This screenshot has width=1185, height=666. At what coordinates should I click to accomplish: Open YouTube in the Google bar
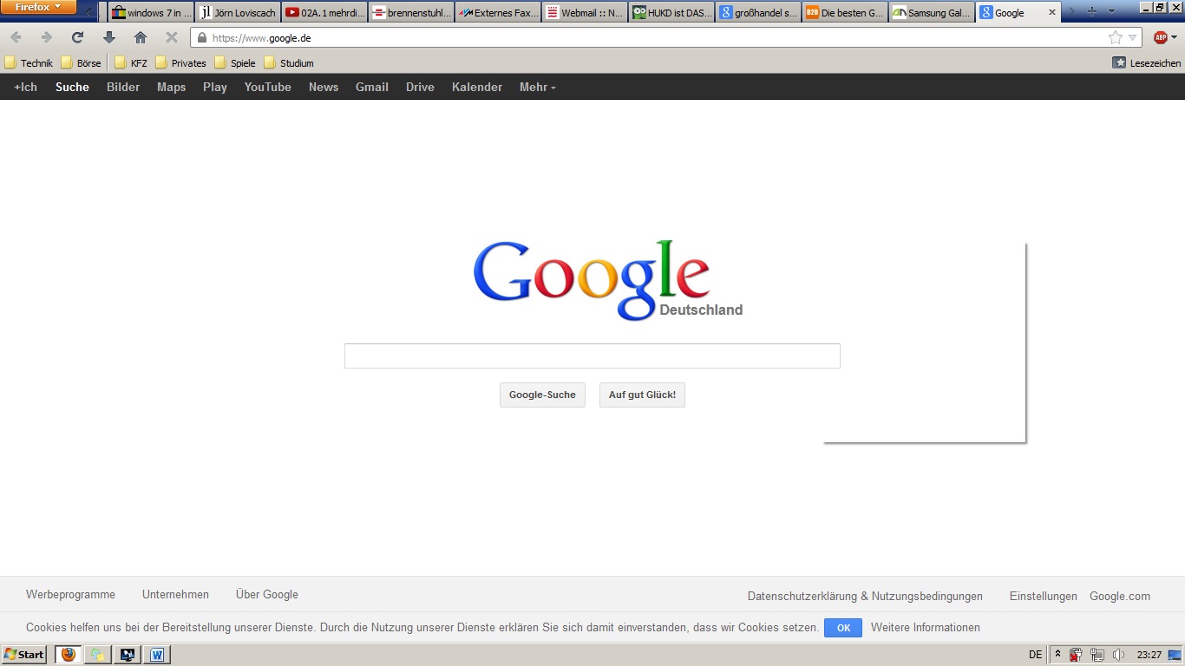click(x=267, y=87)
